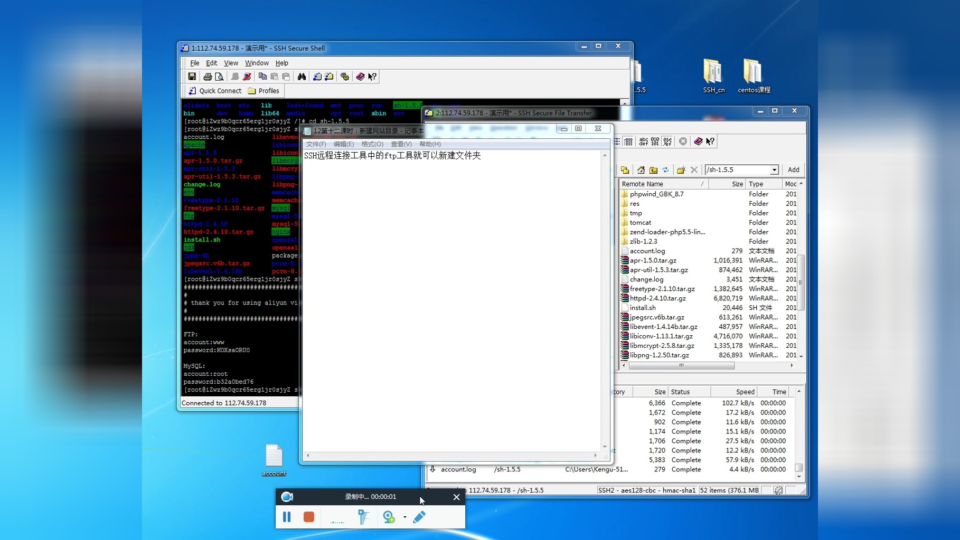Sort transfer list by Status column
Image resolution: width=960 pixels, height=540 pixels.
coord(689,392)
